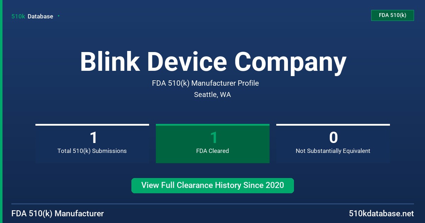Click the green dot beside Database logo
Image resolution: width=425 pixels, height=223 pixels.
pos(58,16)
